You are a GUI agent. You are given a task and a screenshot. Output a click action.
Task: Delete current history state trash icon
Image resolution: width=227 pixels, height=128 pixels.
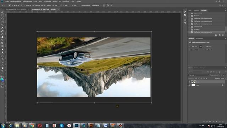pyautogui.click(x=223, y=35)
